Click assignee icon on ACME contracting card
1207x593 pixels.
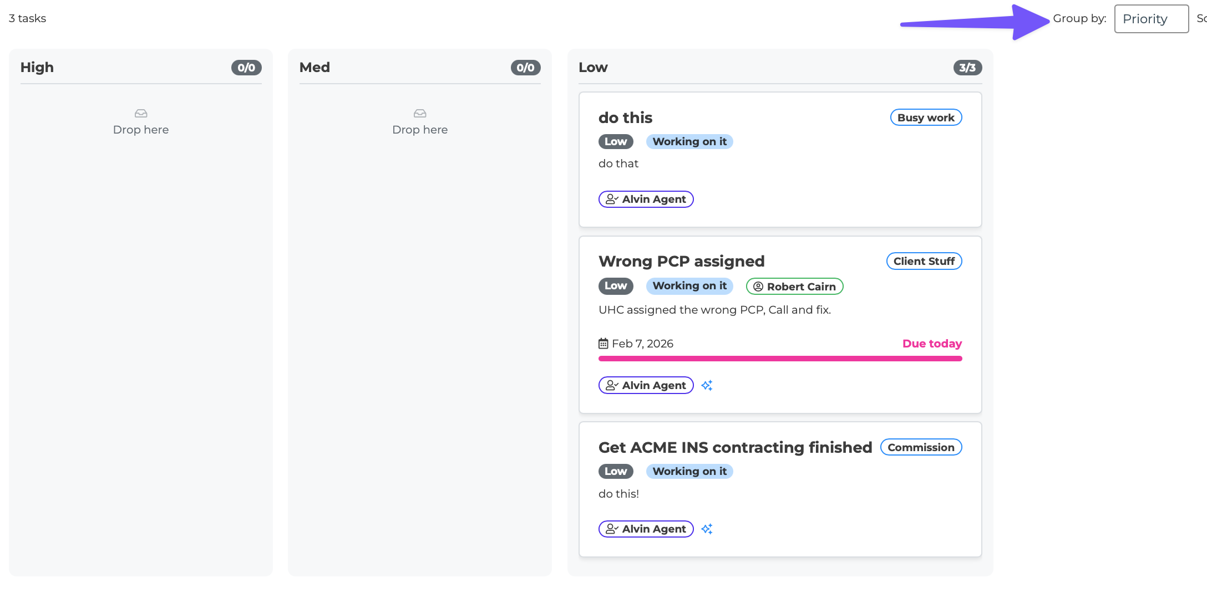(612, 529)
